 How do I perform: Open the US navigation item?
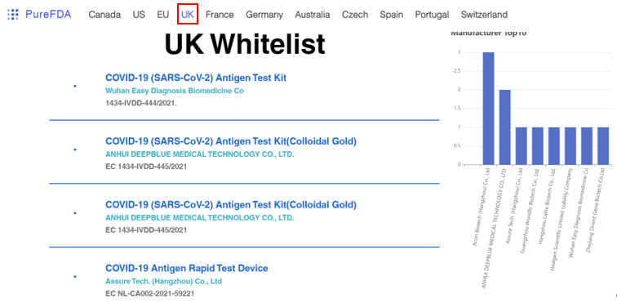139,15
